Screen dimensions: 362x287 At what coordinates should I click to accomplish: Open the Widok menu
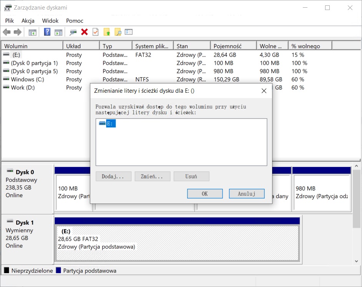[x=50, y=21]
